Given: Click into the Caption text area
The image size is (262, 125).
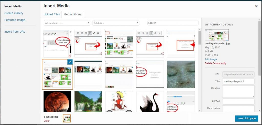Looking at the screenshot, I should pyautogui.click(x=238, y=91).
